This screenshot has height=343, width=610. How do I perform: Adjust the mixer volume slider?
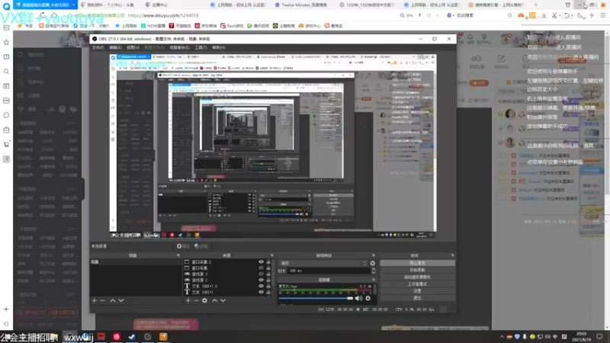tap(316, 298)
